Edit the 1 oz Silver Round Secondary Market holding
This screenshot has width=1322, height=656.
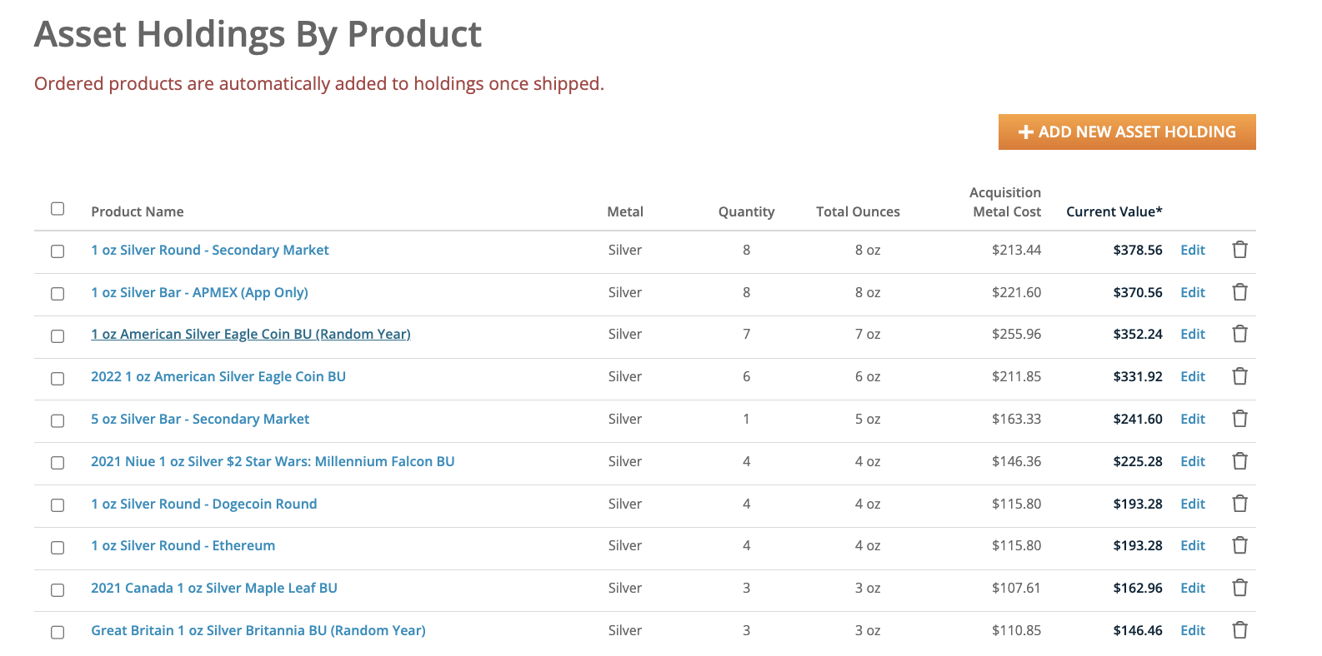(x=1192, y=250)
